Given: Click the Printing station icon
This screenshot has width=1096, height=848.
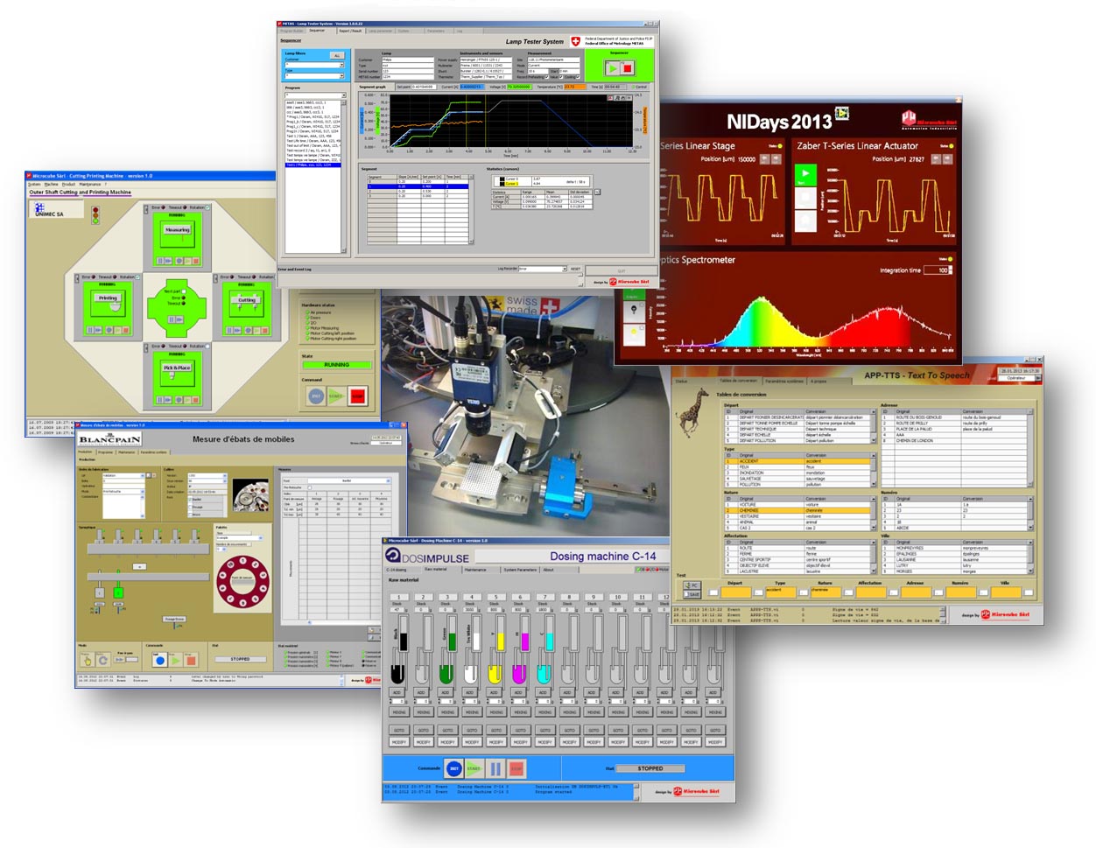Looking at the screenshot, I should pyautogui.click(x=108, y=303).
